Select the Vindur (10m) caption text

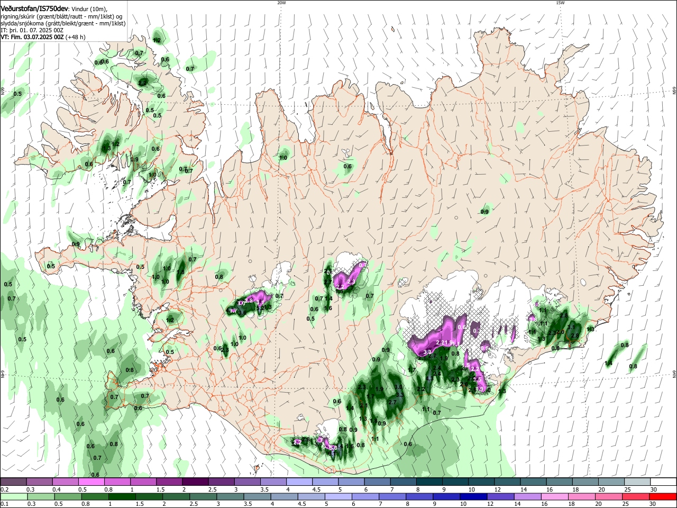(x=88, y=10)
